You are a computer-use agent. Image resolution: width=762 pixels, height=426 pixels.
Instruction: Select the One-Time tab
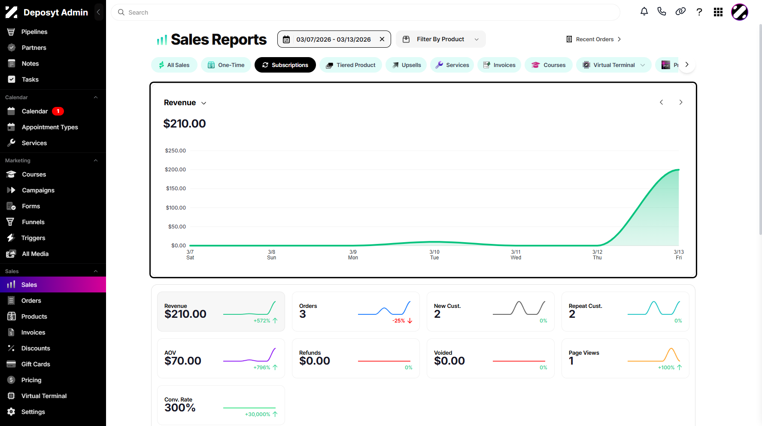pos(226,65)
